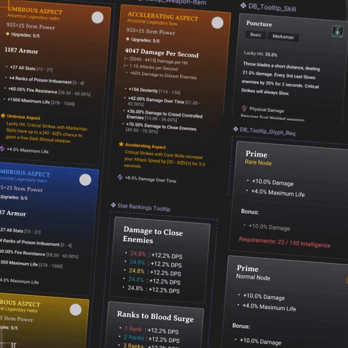Click the 1 Rank entry in Blood Surge
Screen dimensions: 348x348
(x=133, y=329)
